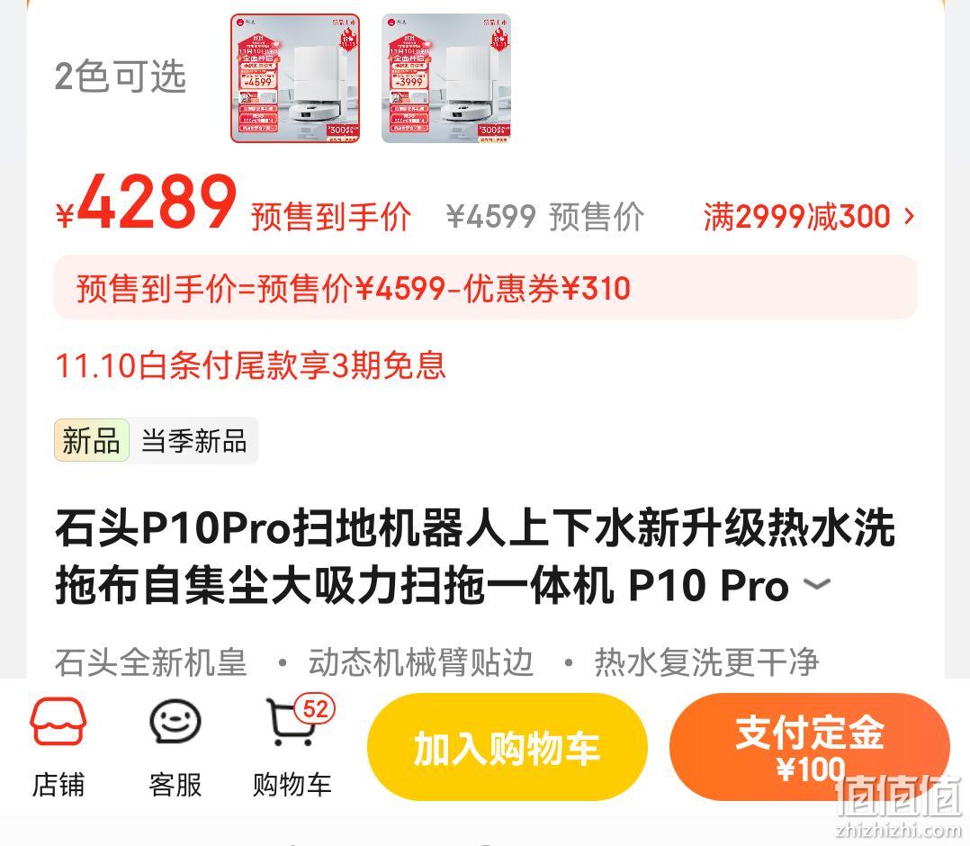Viewport: 970px width, 846px height.
Task: View the 预售到手价 price breakdown banner
Action: point(486,288)
